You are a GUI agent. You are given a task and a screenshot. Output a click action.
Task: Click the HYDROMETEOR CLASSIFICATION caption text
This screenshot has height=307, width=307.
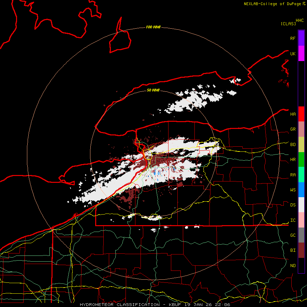[x=120, y=305]
